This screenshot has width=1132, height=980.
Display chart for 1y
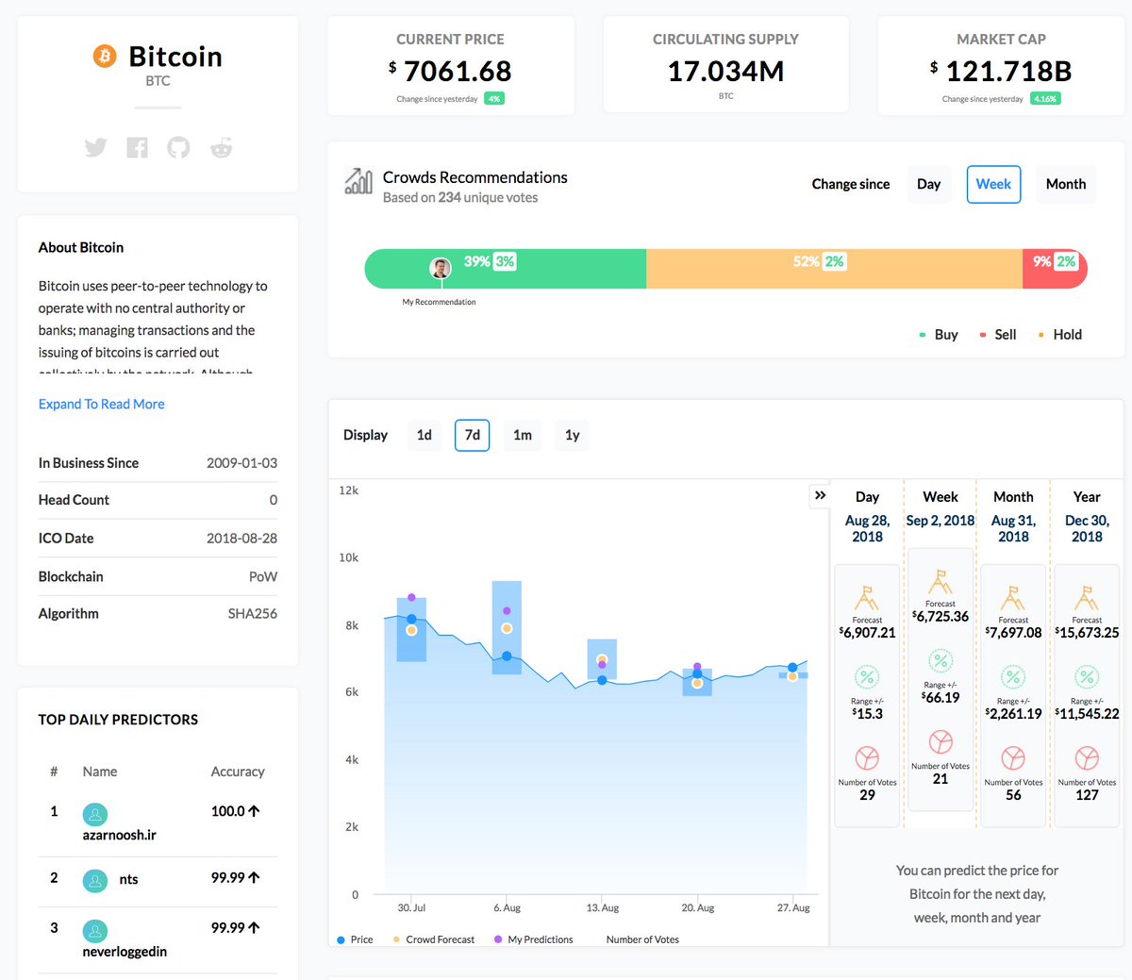(x=573, y=435)
